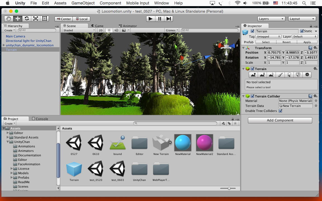Collapse the UnityChan folder tree

pyautogui.click(x=8, y=142)
